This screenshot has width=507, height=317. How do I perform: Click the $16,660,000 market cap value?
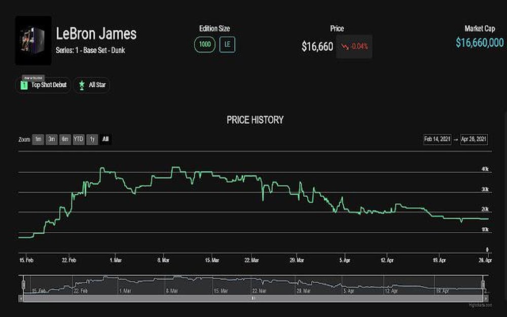[480, 43]
